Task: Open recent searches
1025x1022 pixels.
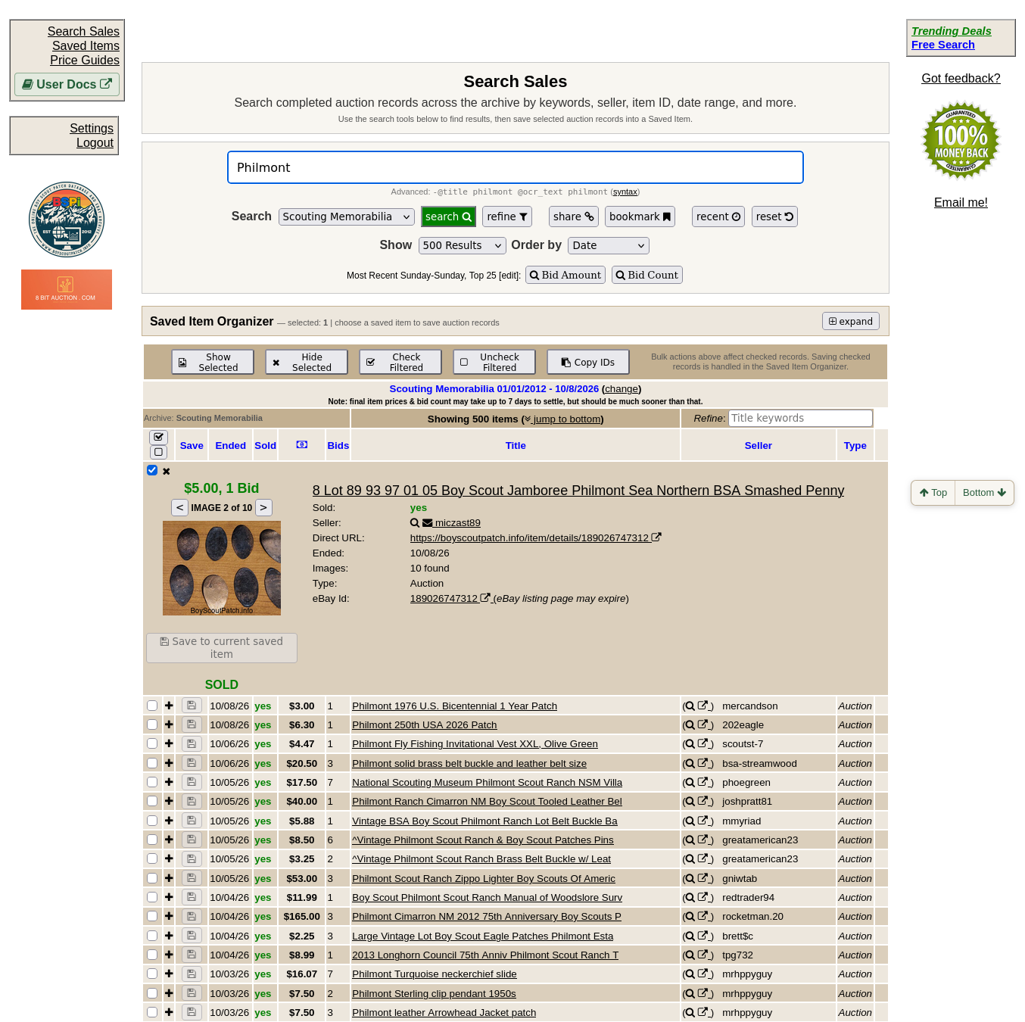Action: 718,217
